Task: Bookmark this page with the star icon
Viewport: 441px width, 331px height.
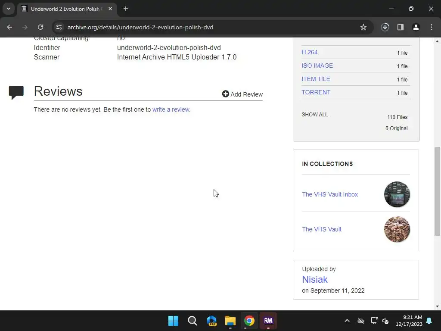Action: [363, 27]
